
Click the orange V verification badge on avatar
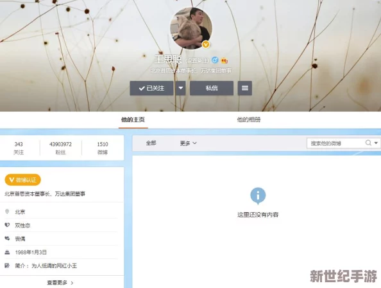tap(206, 44)
